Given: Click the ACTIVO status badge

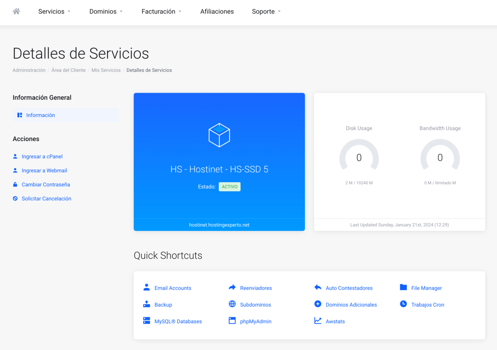Looking at the screenshot, I should (230, 187).
